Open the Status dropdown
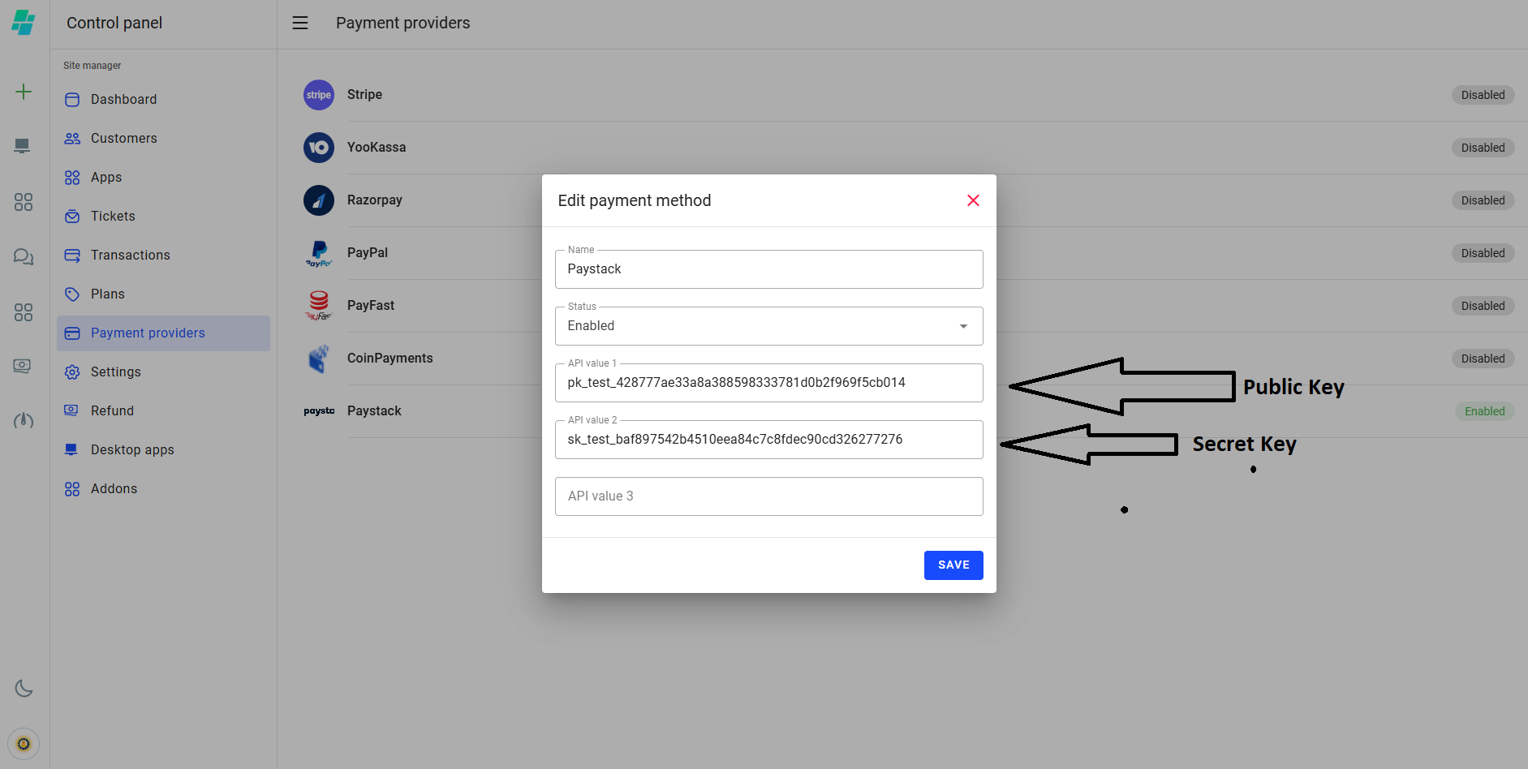This screenshot has width=1528, height=769. [x=768, y=326]
